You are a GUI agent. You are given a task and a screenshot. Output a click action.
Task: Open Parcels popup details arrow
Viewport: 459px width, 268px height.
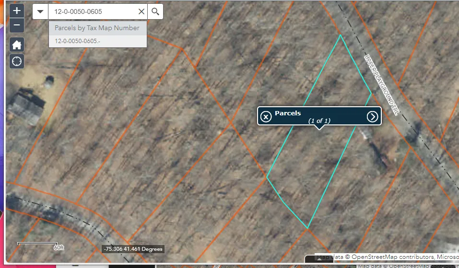coord(372,116)
